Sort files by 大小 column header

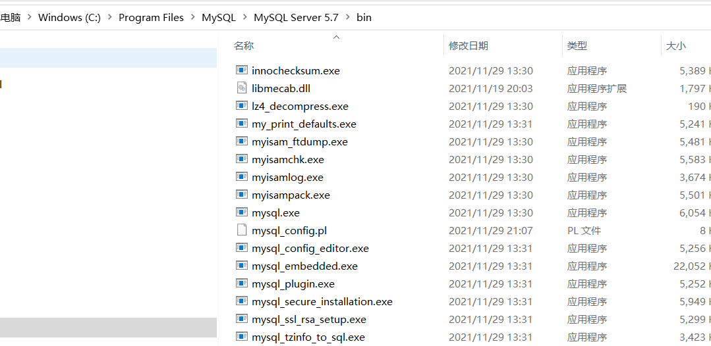675,45
